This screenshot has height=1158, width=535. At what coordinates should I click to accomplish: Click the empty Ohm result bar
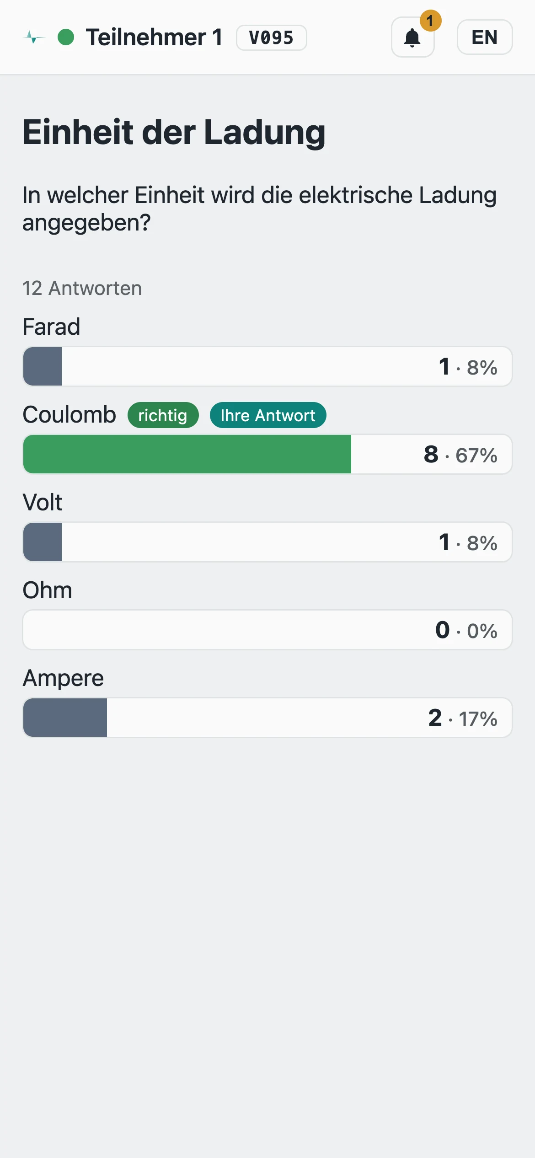coord(267,630)
